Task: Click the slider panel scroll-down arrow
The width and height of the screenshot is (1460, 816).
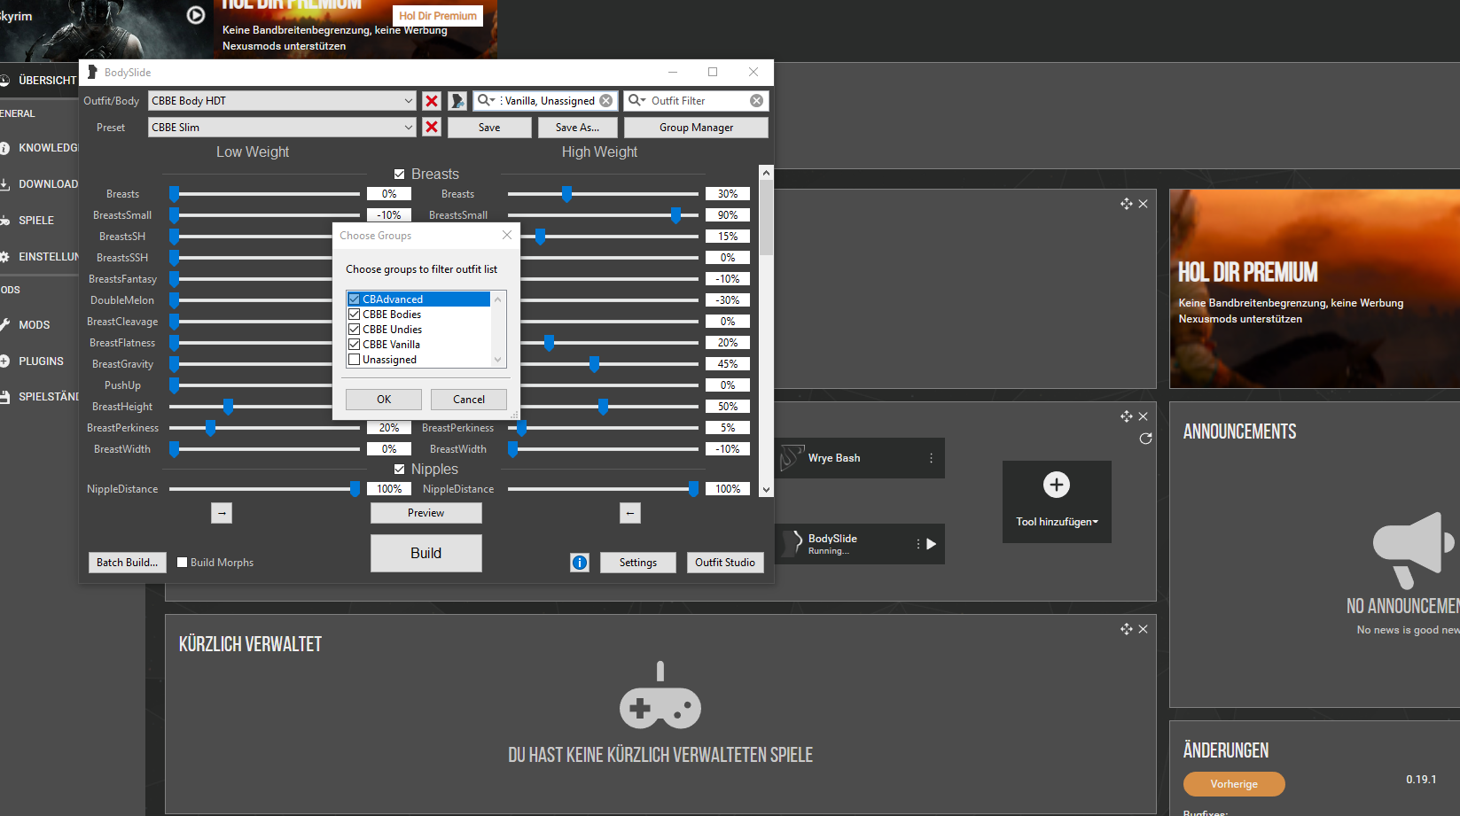Action: [x=767, y=489]
